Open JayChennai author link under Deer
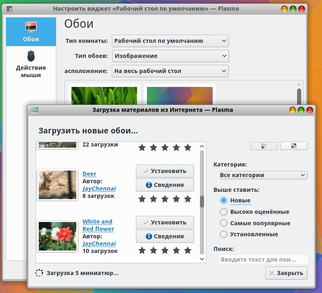Screen dimensions: 322x293 coord(99,189)
